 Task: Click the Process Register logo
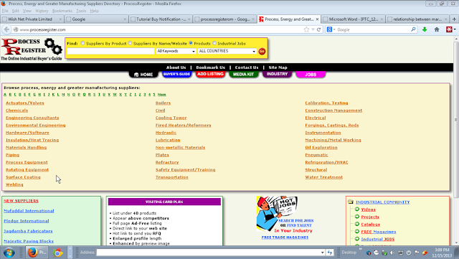(x=32, y=50)
